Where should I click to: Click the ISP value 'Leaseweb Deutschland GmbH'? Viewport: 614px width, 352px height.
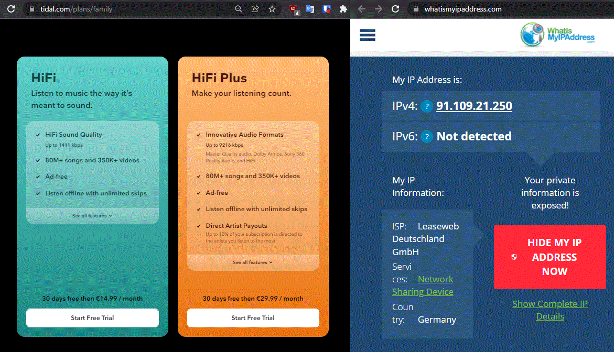pos(426,239)
